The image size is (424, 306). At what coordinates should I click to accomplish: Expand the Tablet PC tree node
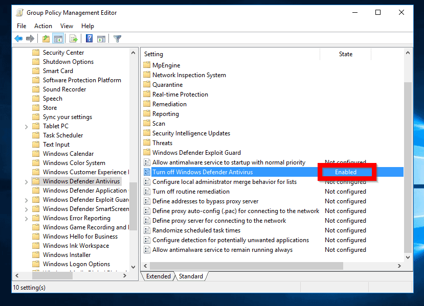coord(27,126)
